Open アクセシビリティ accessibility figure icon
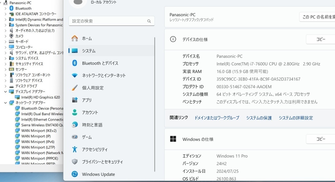Screen dimensions: 335x182 75,149
